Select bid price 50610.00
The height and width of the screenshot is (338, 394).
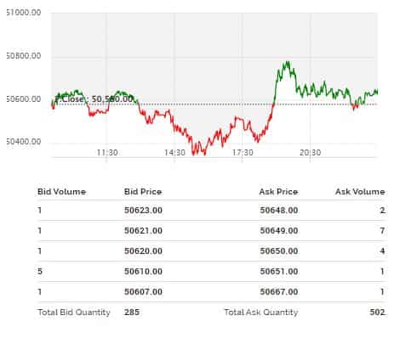pyautogui.click(x=143, y=272)
